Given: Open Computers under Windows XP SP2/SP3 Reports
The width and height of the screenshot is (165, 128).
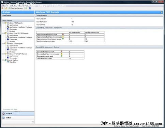Looking at the screenshot, I should tap(13, 58).
